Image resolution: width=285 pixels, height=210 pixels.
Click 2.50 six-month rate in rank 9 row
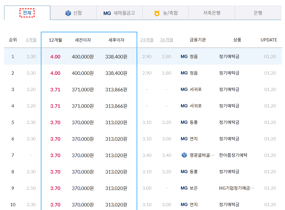point(31,188)
